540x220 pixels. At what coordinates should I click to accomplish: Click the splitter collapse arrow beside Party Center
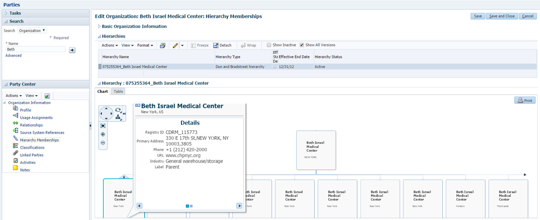pyautogui.click(x=90, y=126)
